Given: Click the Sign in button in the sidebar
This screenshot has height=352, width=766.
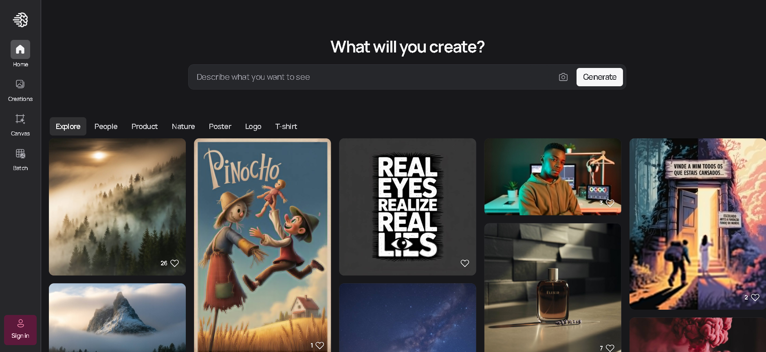Looking at the screenshot, I should point(20,330).
